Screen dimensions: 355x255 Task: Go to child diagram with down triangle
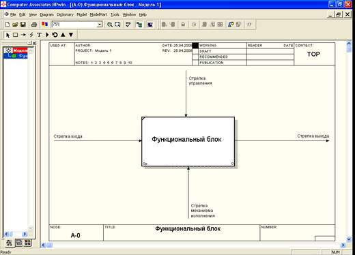(71, 35)
